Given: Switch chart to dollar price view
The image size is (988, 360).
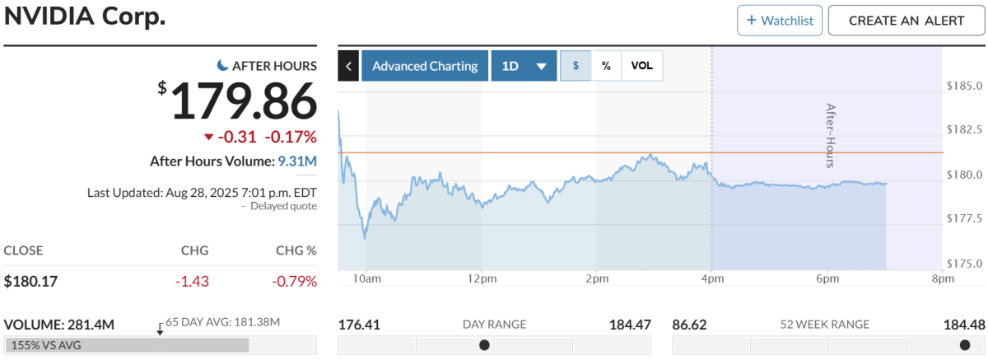Looking at the screenshot, I should point(576,66).
